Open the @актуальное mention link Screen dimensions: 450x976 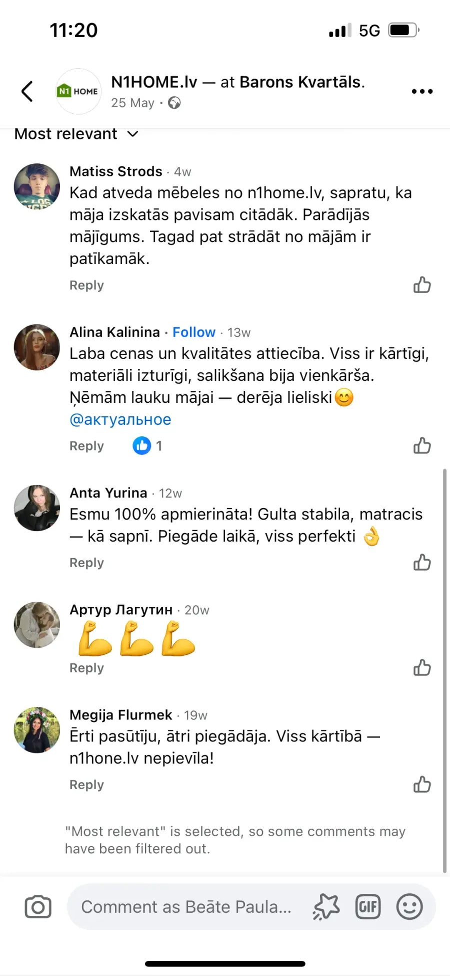click(x=120, y=419)
